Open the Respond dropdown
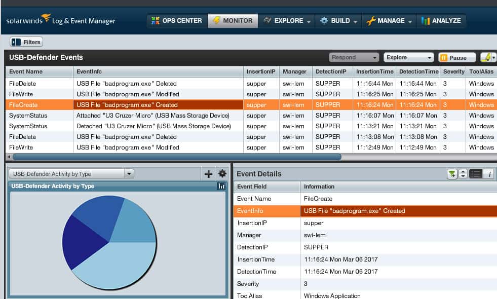Screen dimensions: 497x299 (x=354, y=57)
